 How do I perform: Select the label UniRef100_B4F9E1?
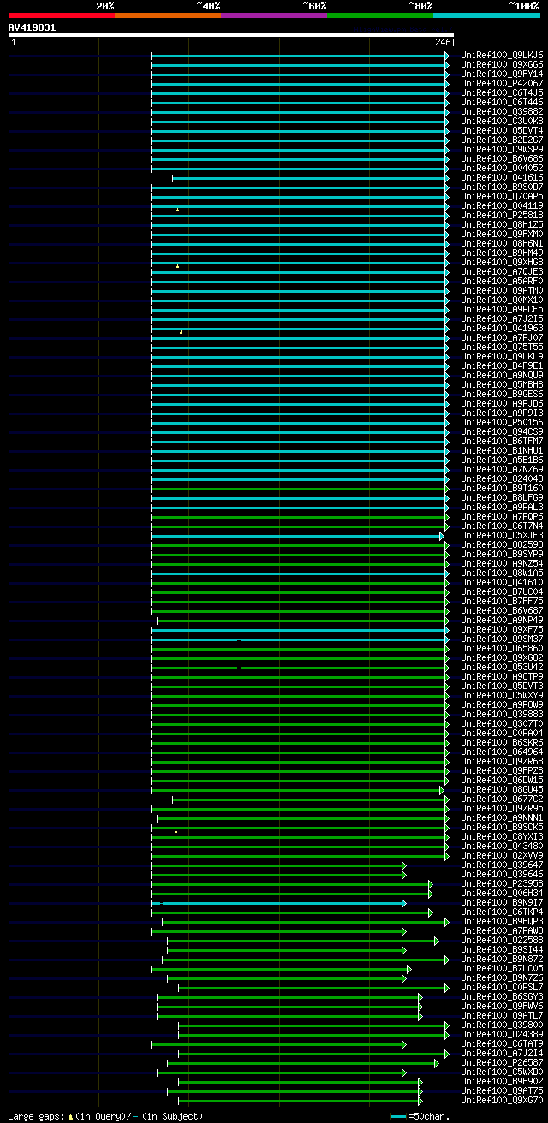(502, 365)
